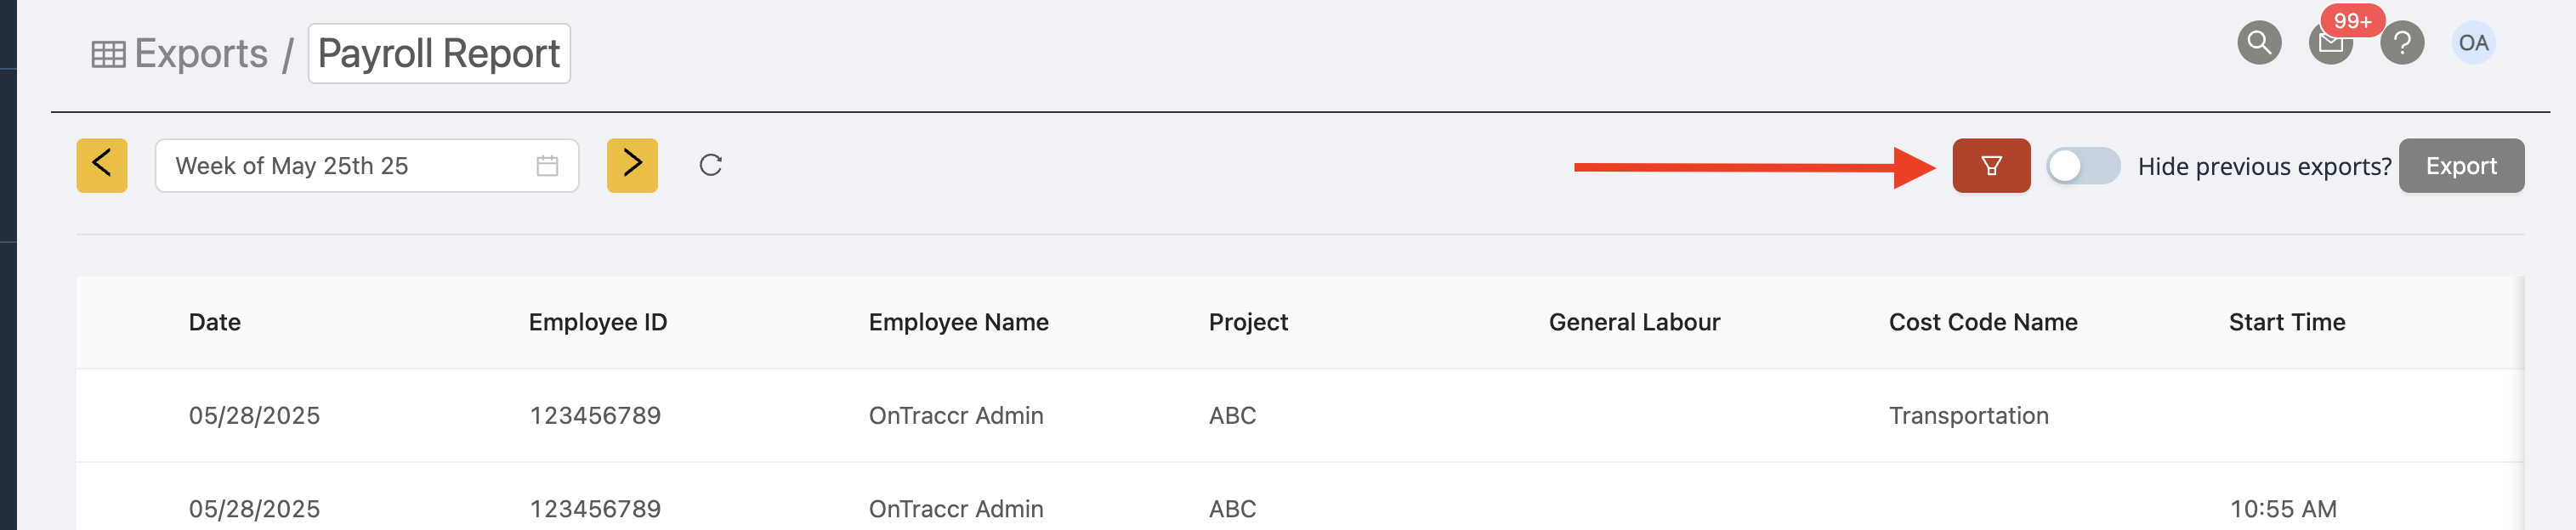
Task: Navigate to Exports breadcrumb
Action: pos(201,54)
